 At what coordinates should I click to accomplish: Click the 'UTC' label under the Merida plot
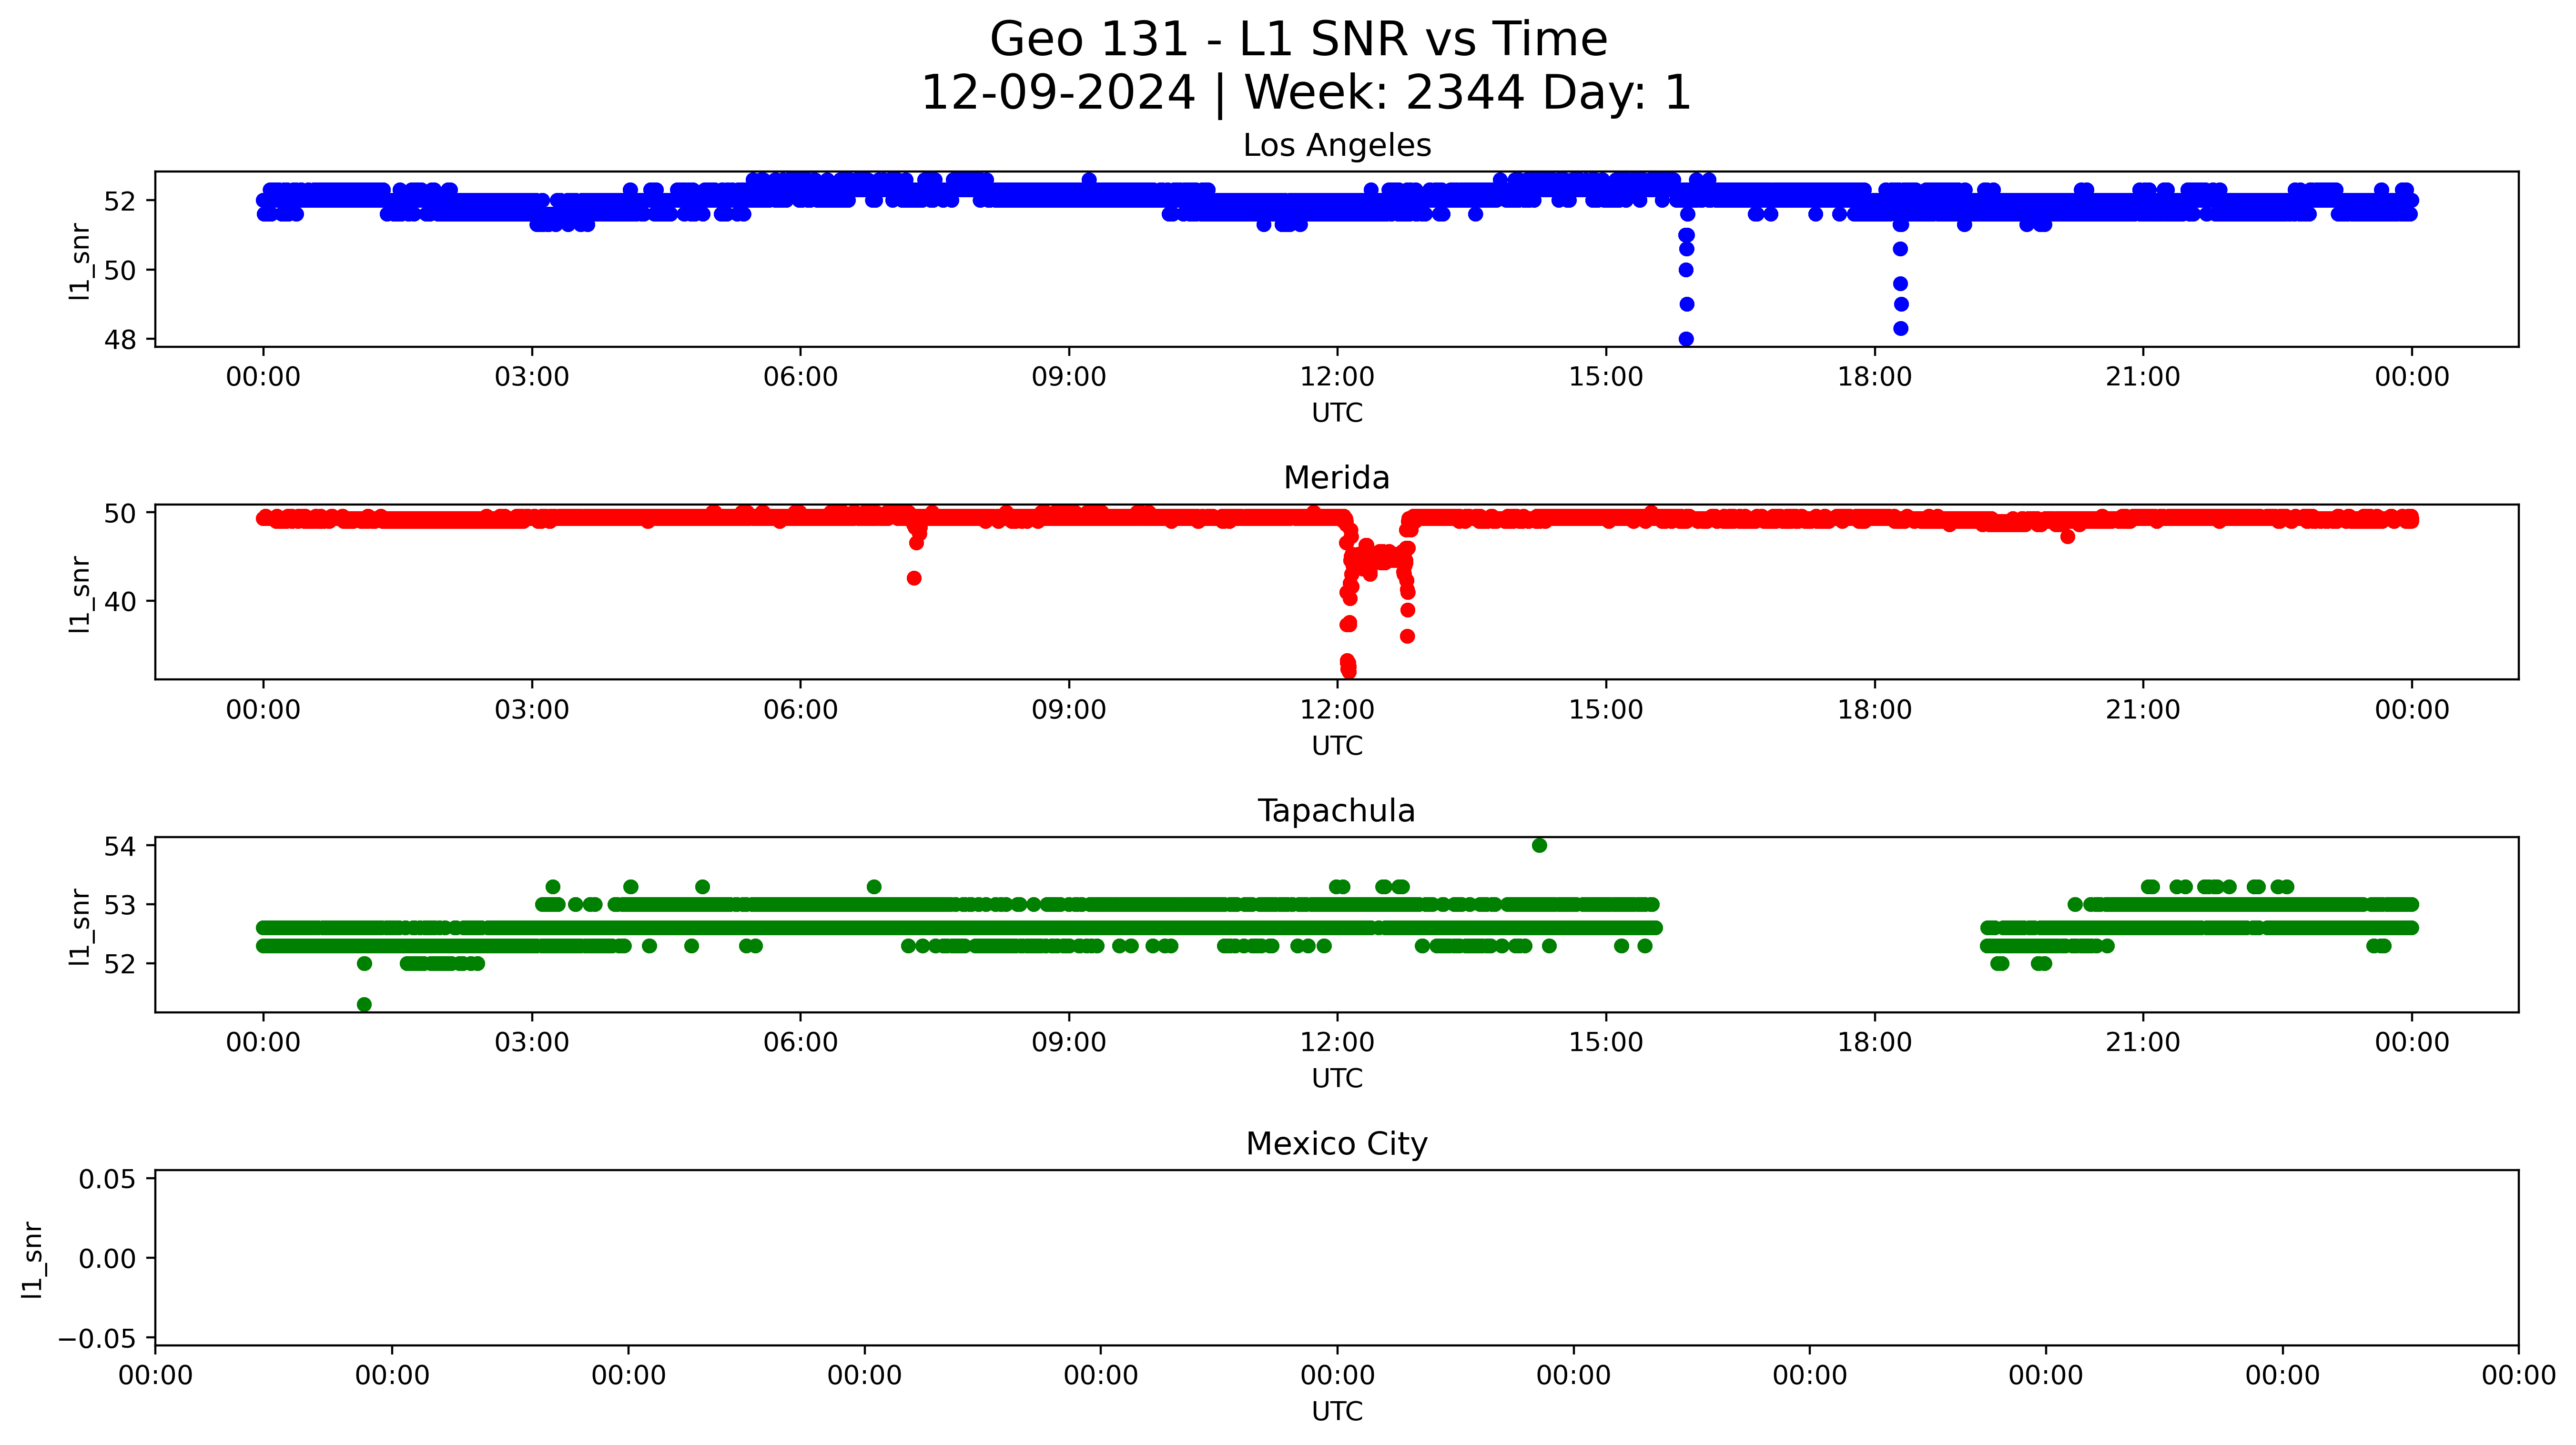1337,746
